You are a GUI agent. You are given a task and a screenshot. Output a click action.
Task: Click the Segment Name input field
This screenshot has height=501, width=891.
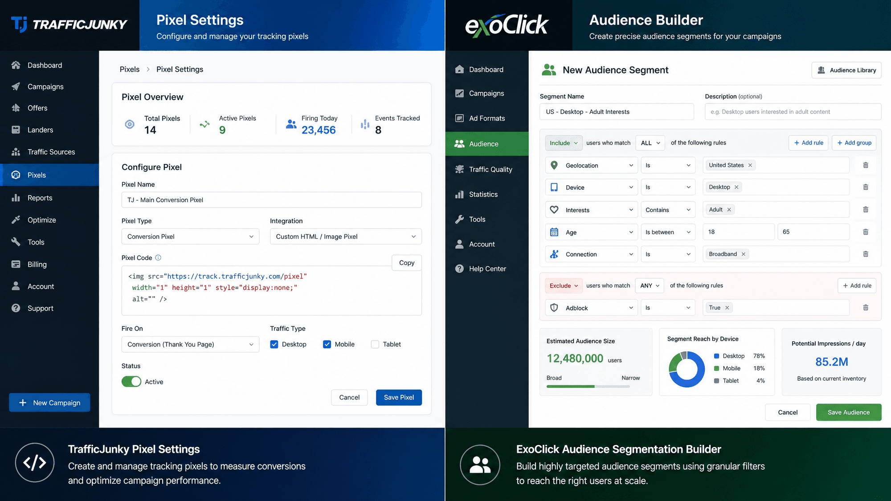(617, 112)
